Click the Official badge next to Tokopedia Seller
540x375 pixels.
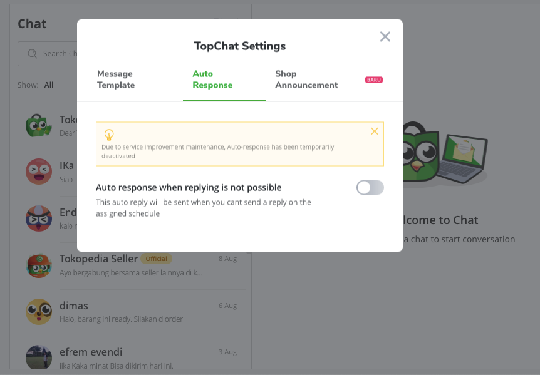pyautogui.click(x=157, y=259)
